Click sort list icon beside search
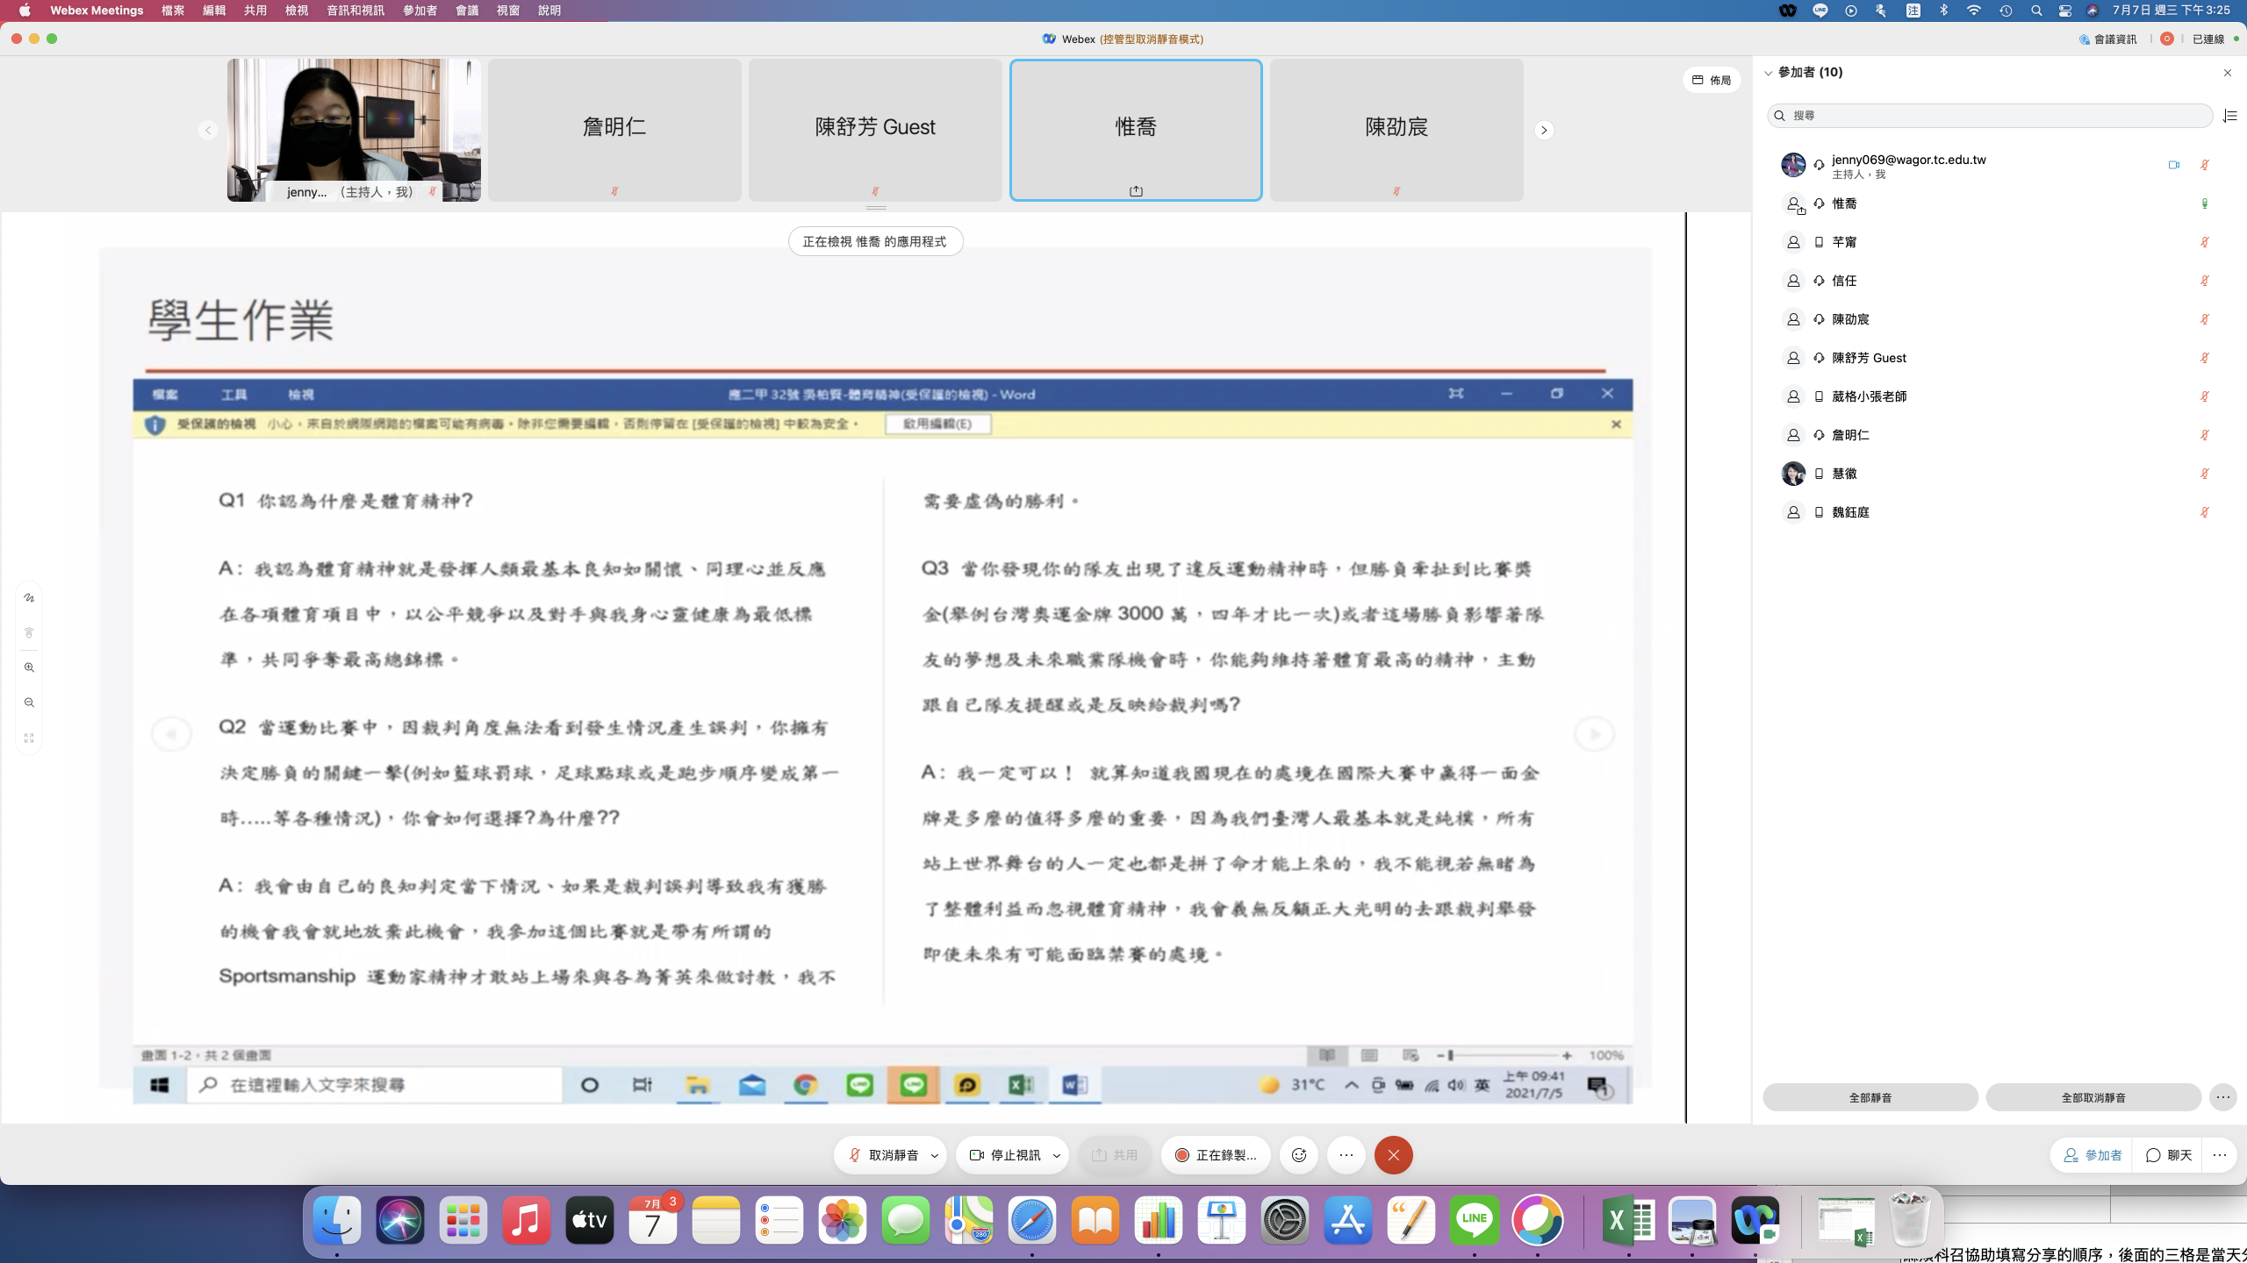The height and width of the screenshot is (1263, 2247). pyautogui.click(x=2229, y=116)
